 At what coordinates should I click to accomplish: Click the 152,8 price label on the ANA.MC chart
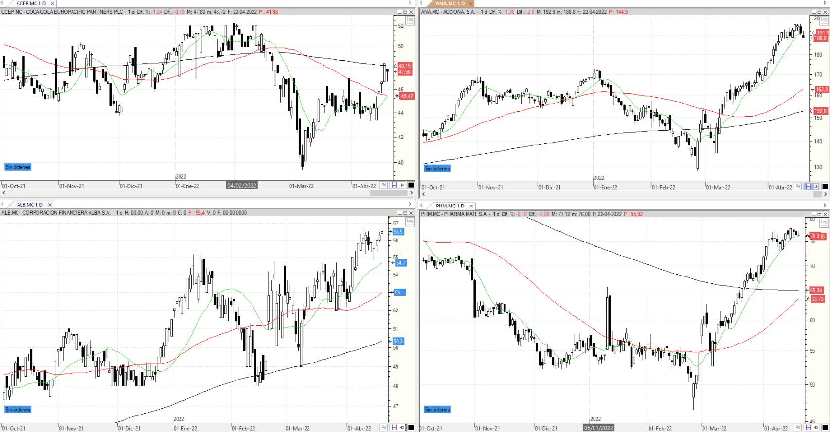click(x=822, y=111)
